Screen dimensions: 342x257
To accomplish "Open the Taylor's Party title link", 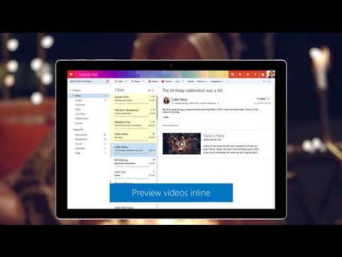I will click(214, 136).
